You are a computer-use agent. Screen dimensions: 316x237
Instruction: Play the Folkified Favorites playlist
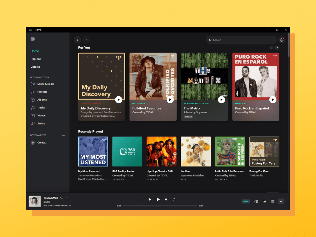click(x=170, y=100)
